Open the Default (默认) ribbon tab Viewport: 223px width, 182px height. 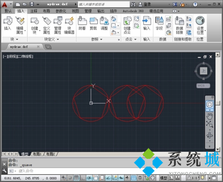click(8, 11)
